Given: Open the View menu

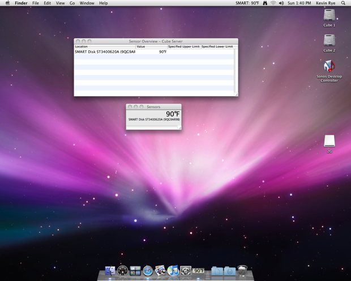Looking at the screenshot, I should pos(60,3).
